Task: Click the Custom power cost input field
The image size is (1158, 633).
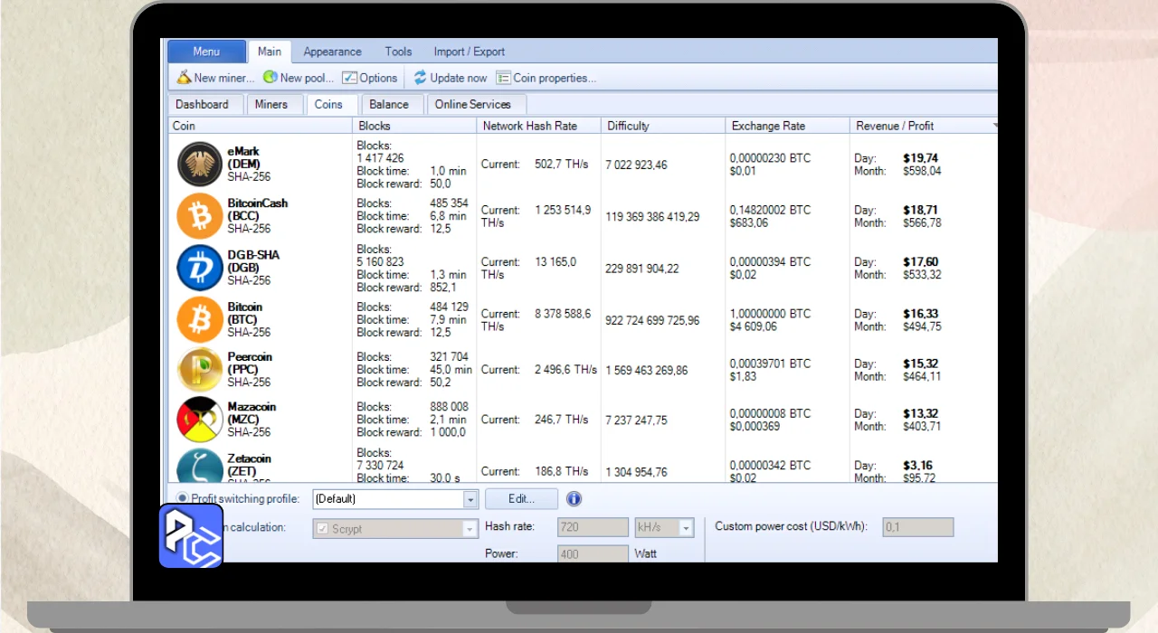Action: pos(917,527)
